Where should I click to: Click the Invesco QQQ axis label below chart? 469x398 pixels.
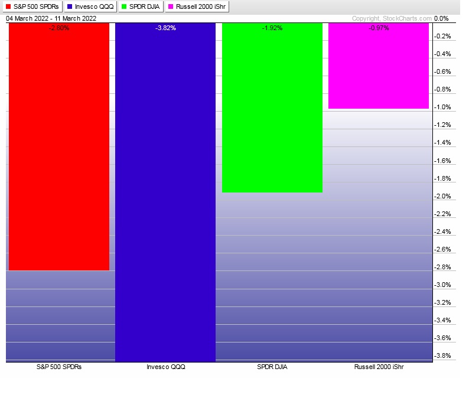[x=166, y=367]
